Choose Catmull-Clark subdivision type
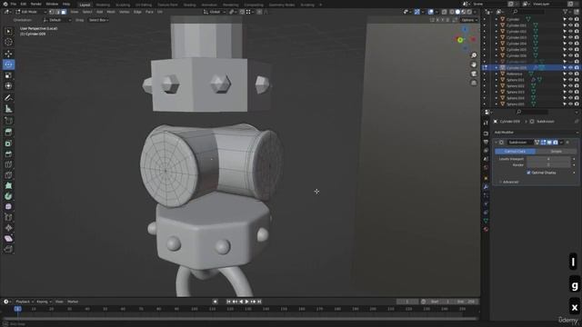 (516, 152)
